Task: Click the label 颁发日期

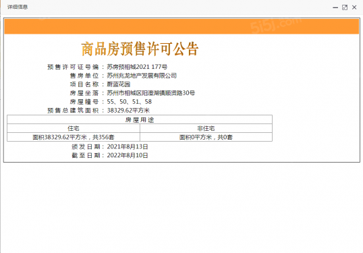Action: (x=86, y=147)
